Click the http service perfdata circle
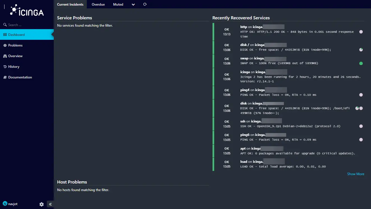The height and width of the screenshot is (209, 371). click(361, 32)
